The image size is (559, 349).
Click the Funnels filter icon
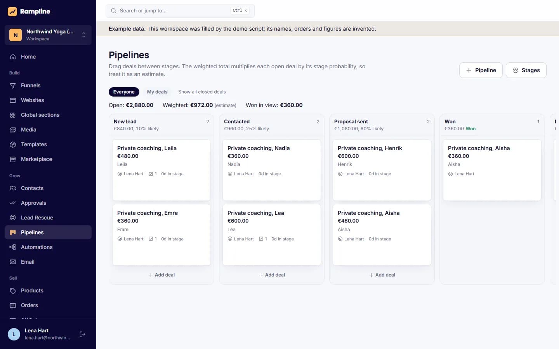(13, 85)
